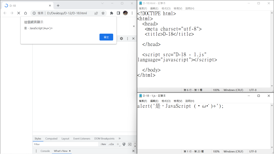Click the address bar URL D:/Desktop/D-12/D-18.html

[x=67, y=13]
